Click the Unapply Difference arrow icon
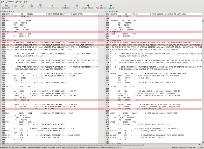 (x=88, y=6)
